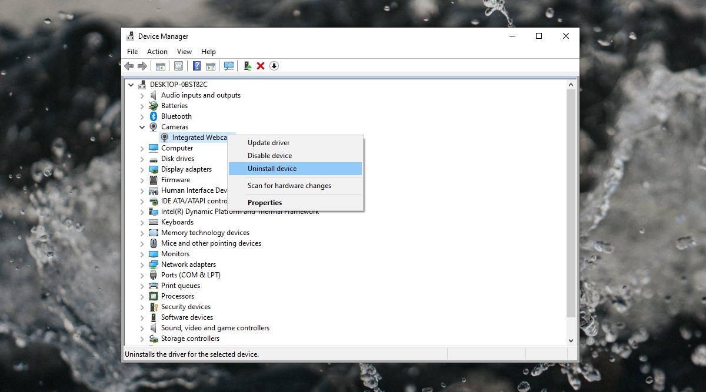Screen dimensions: 706x392
Task: Click the Back arrow toolbar icon
Action: [x=129, y=66]
